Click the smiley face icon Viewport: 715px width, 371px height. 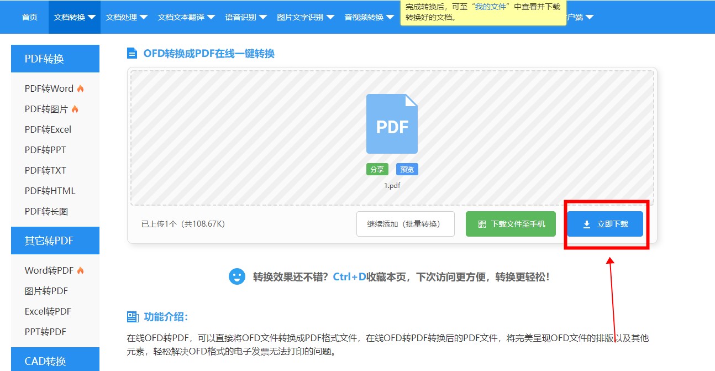(x=236, y=276)
